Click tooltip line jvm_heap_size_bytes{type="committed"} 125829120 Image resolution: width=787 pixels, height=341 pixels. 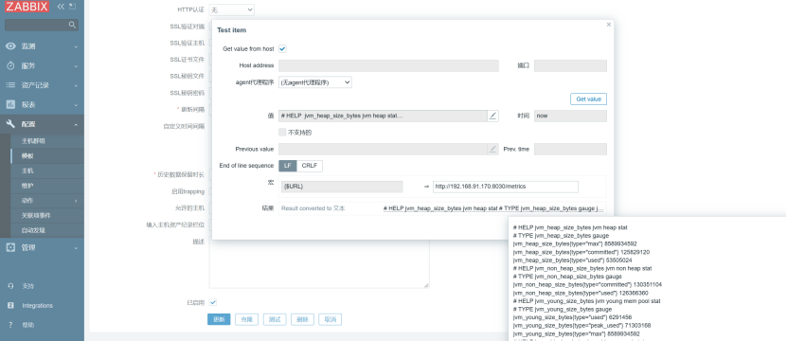(x=581, y=252)
